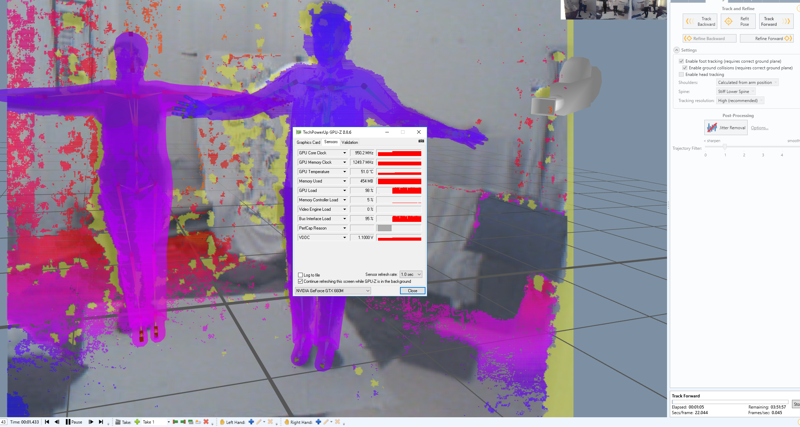Open Left Hand pencil dropdown arrow
This screenshot has height=427, width=800.
point(264,422)
